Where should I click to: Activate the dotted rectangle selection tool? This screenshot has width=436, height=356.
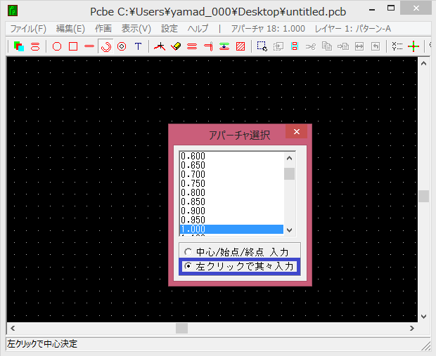coord(262,46)
